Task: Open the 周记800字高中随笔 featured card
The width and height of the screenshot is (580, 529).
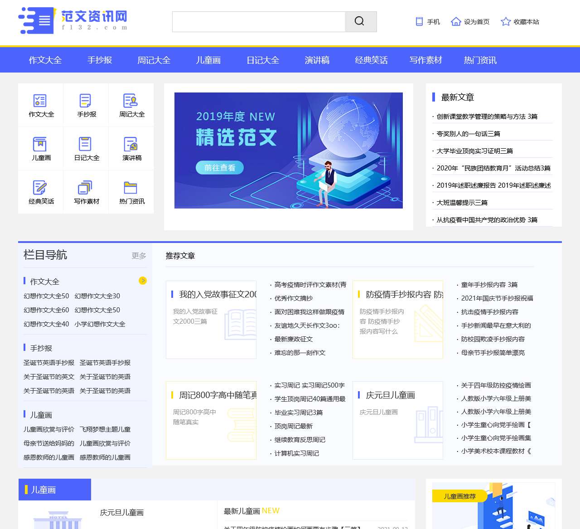Action: pyautogui.click(x=211, y=420)
